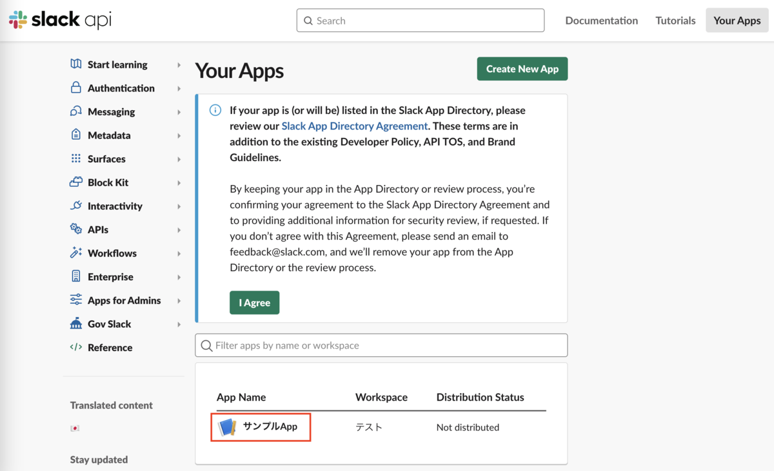Viewport: 774px width, 471px height.
Task: Open Start learning in sidebar
Action: coord(117,64)
